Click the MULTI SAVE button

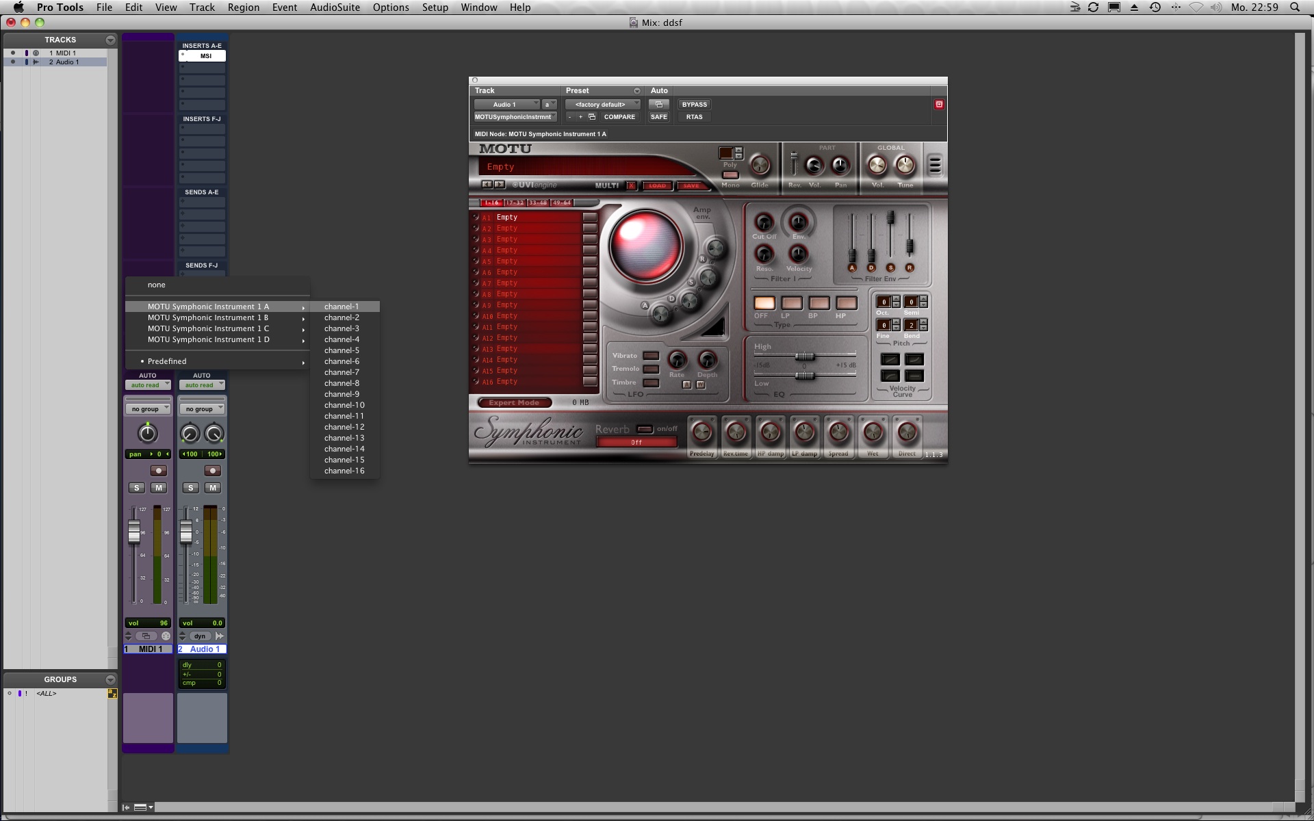pos(691,185)
